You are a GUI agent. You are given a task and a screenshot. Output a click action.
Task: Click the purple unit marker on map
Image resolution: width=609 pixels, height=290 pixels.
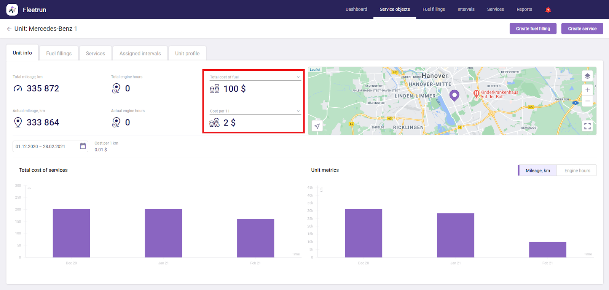coord(454,95)
